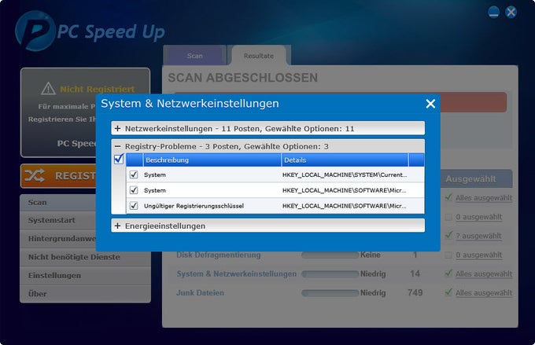Expand the Energieeinstellungen section
The image size is (535, 345).
[x=118, y=226]
